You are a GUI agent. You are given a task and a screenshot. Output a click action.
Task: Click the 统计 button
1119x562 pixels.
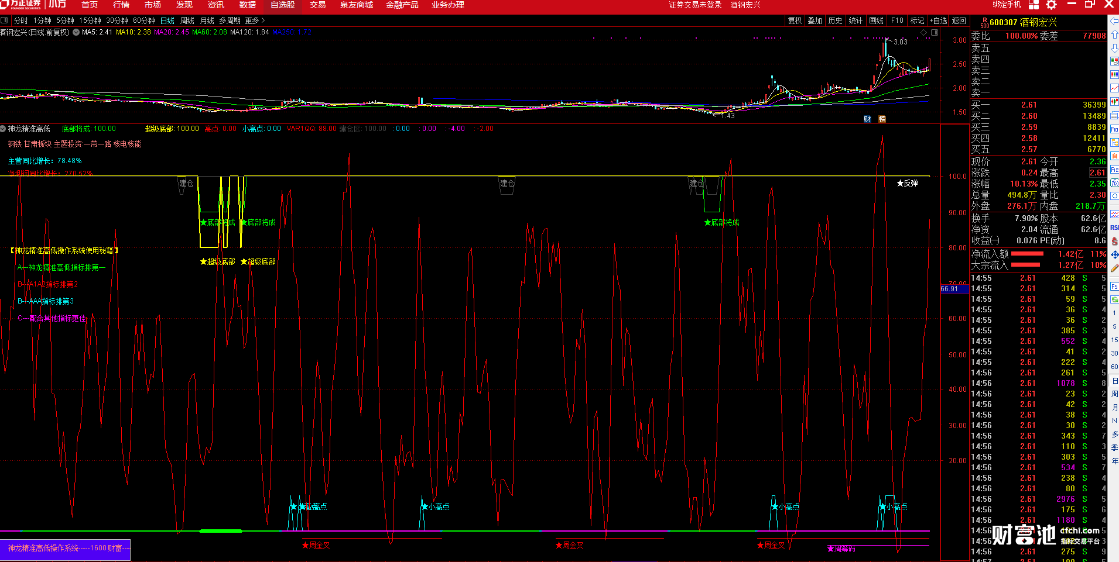855,20
